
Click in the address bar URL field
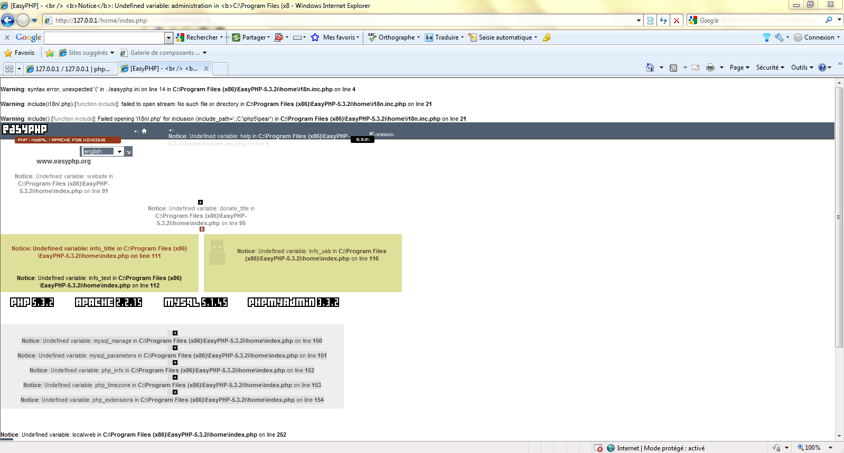pos(343,21)
